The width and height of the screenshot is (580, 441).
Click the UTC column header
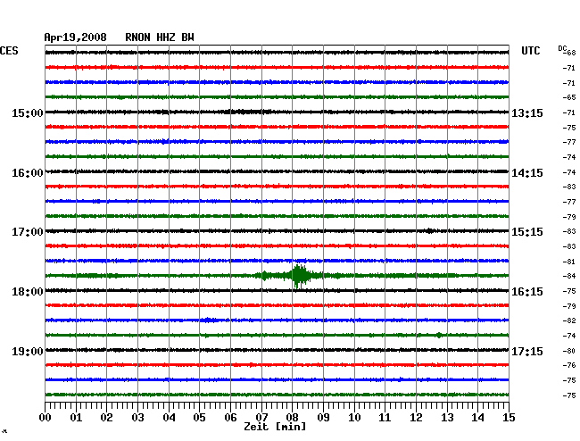pyautogui.click(x=530, y=51)
